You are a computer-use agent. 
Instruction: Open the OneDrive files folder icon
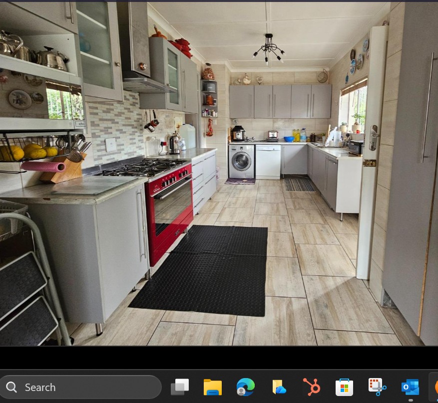(279, 387)
